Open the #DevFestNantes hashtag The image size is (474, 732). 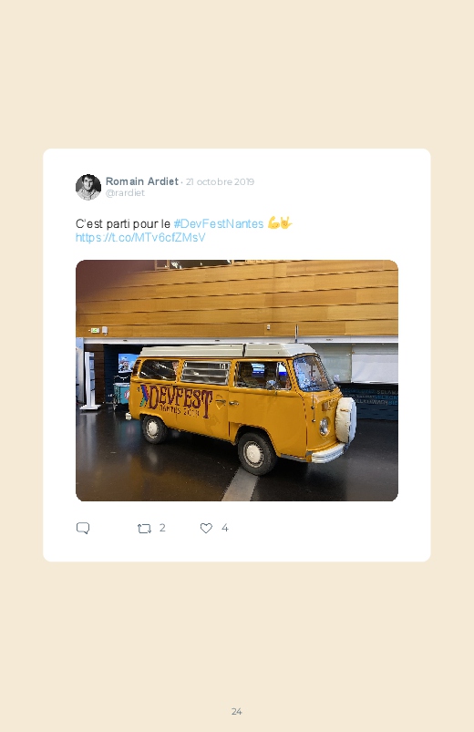click(219, 224)
